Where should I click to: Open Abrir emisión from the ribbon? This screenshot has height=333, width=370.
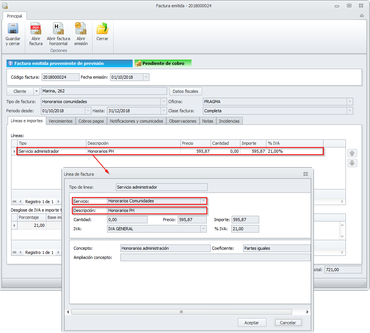point(81,29)
